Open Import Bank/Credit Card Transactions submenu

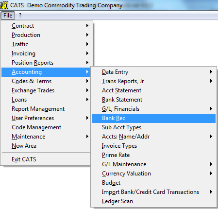(153, 192)
